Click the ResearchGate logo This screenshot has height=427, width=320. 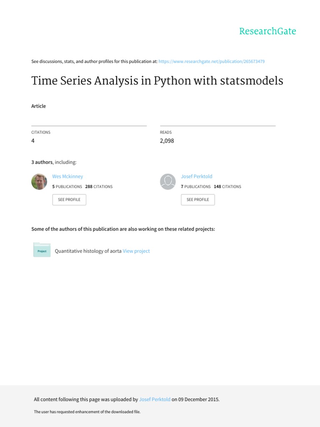(x=267, y=31)
